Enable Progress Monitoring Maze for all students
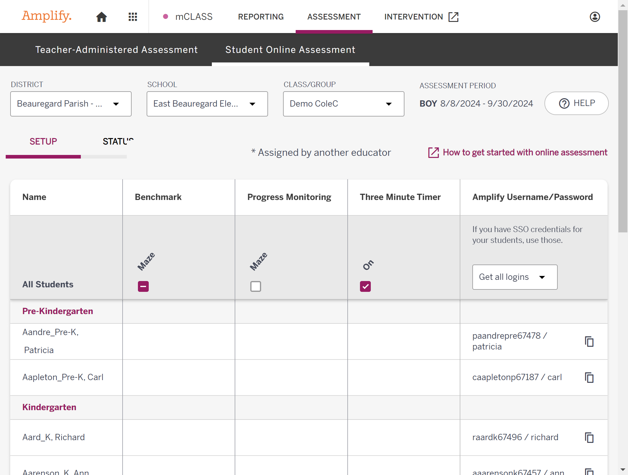The height and width of the screenshot is (475, 628). [x=256, y=286]
